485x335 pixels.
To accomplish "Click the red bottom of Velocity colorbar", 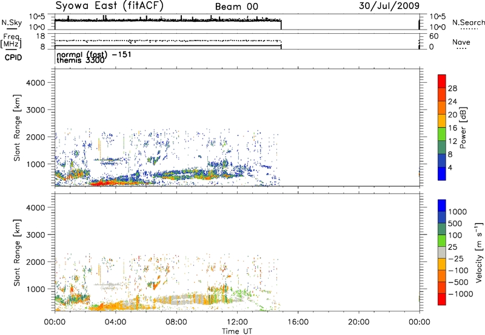I will point(442,299).
